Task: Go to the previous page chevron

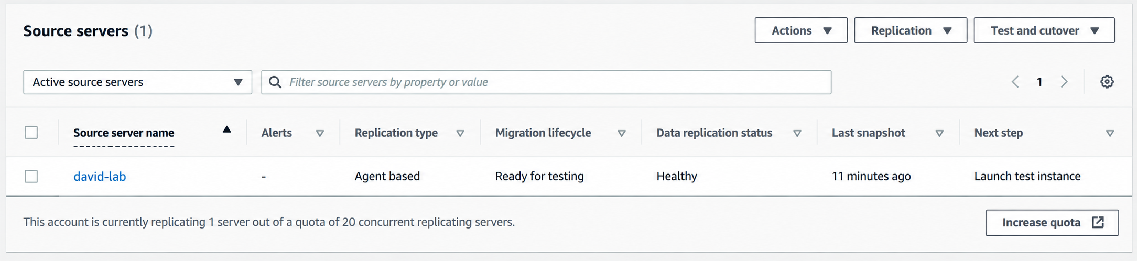Action: coord(1015,82)
